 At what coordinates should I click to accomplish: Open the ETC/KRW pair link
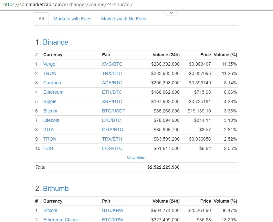(113, 220)
